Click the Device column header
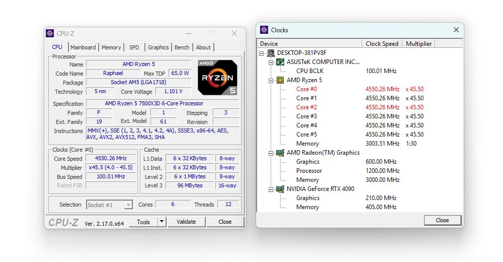This screenshot has width=503, height=262. (309, 44)
